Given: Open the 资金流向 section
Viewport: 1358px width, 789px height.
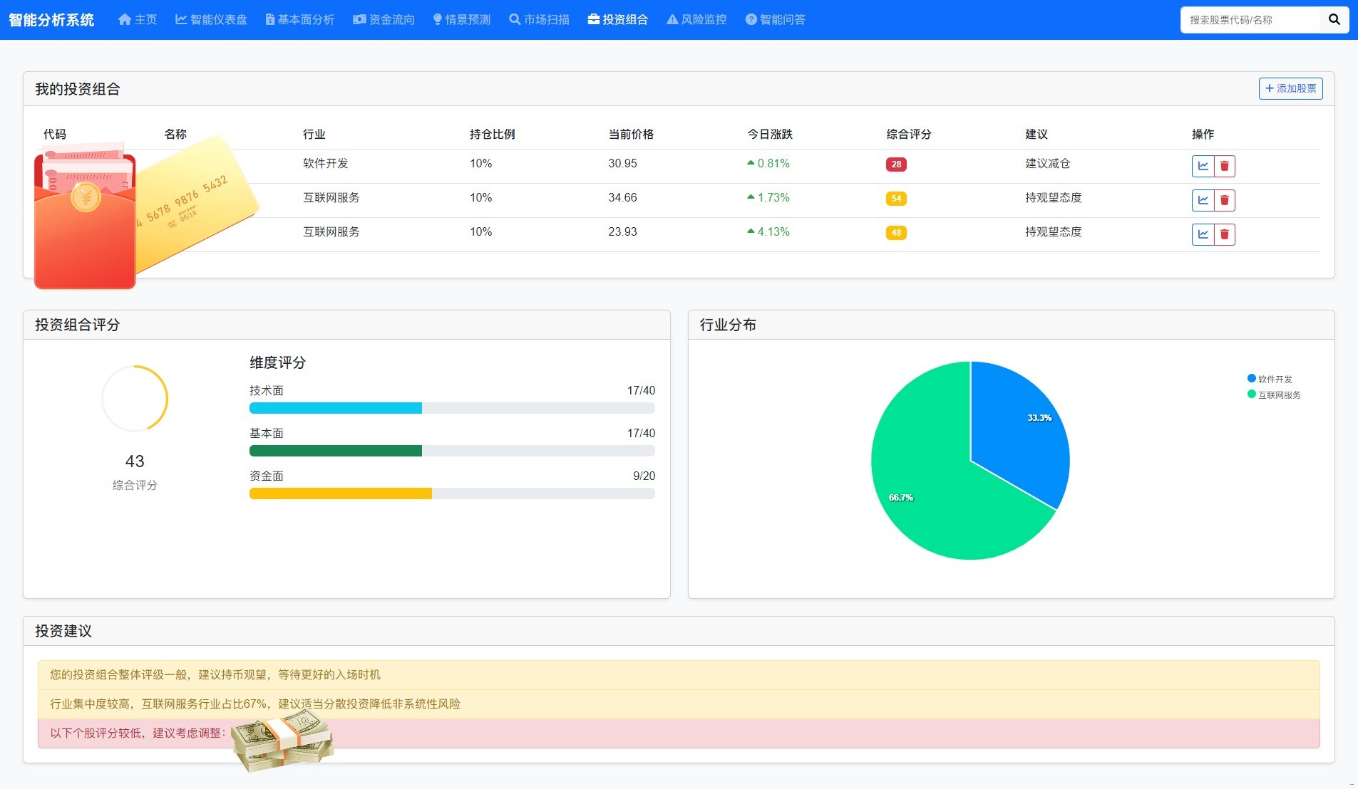Looking at the screenshot, I should (384, 20).
